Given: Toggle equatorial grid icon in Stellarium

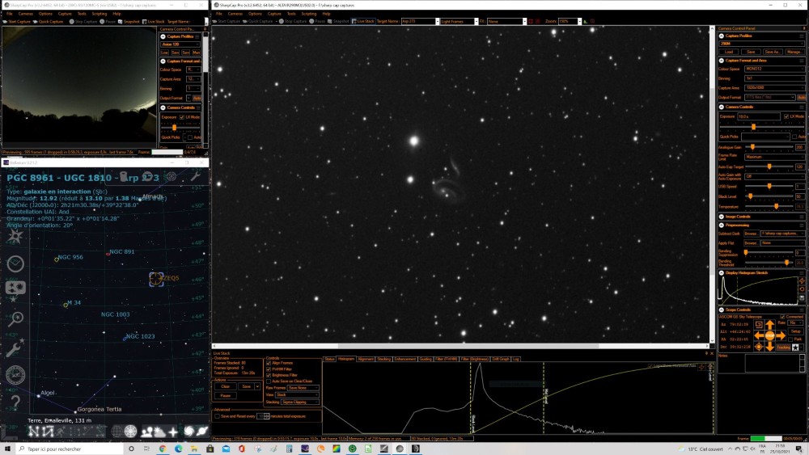Looking at the screenshot, I should (x=117, y=432).
